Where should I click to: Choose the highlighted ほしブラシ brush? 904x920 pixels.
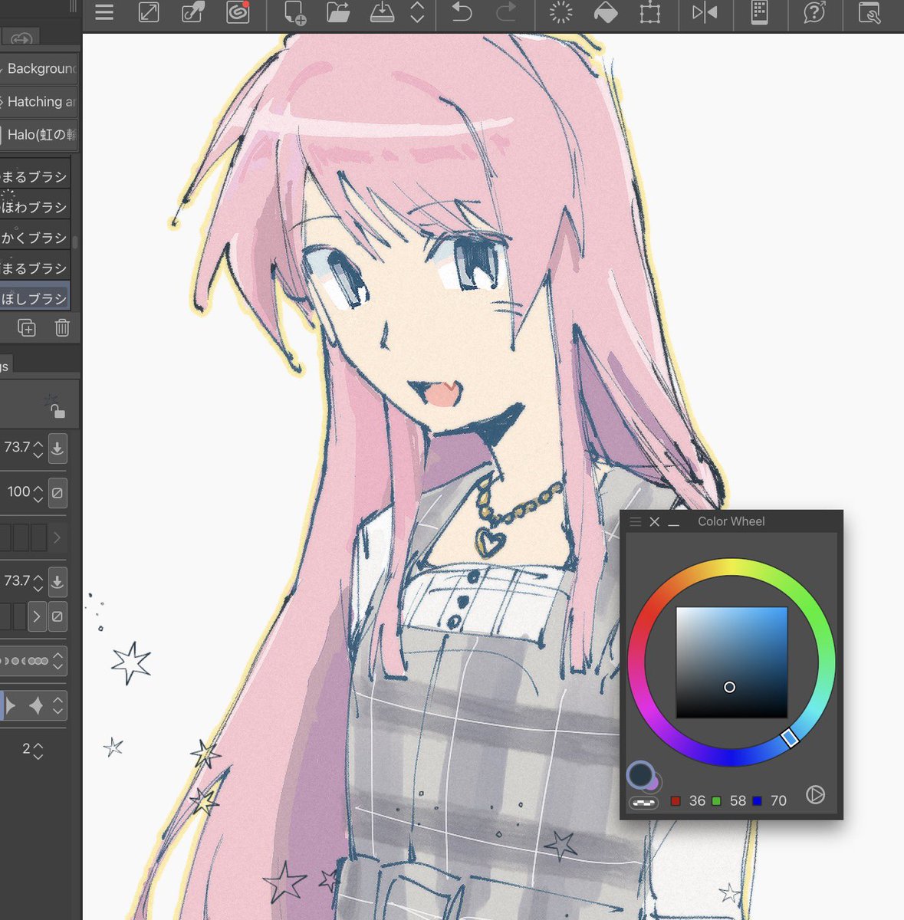[x=35, y=297]
